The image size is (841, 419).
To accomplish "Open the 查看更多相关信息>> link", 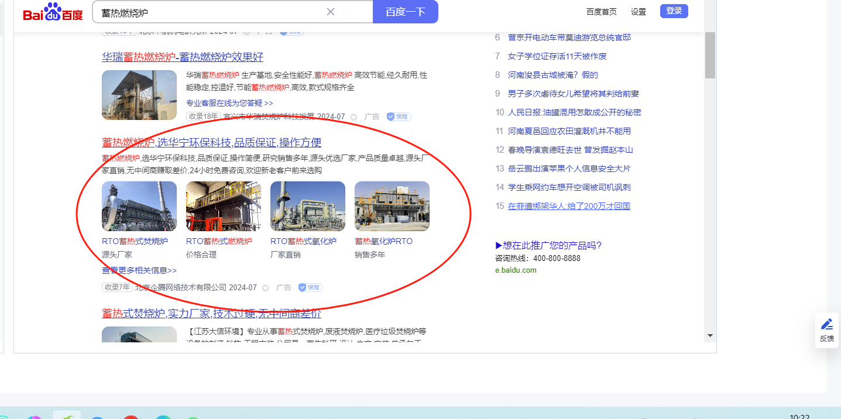I will [139, 270].
